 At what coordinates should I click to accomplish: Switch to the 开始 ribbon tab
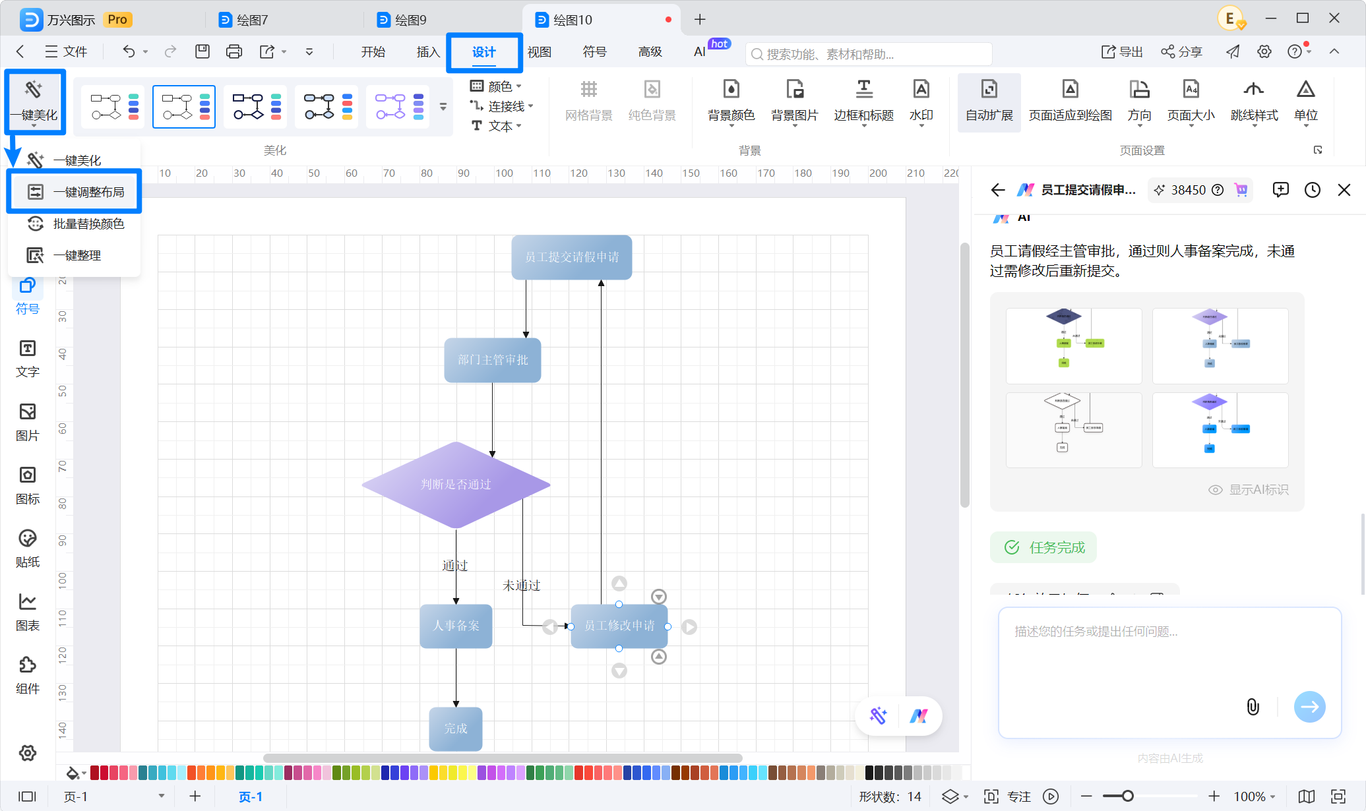tap(373, 51)
